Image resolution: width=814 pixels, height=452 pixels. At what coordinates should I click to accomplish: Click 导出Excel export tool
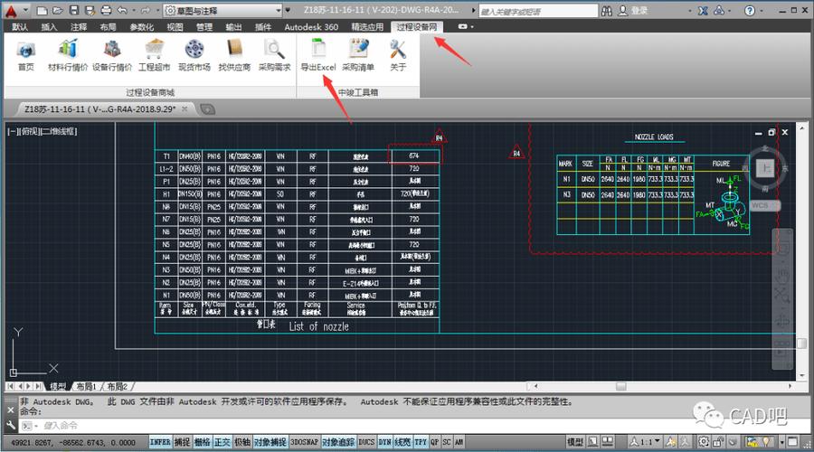coord(318,57)
